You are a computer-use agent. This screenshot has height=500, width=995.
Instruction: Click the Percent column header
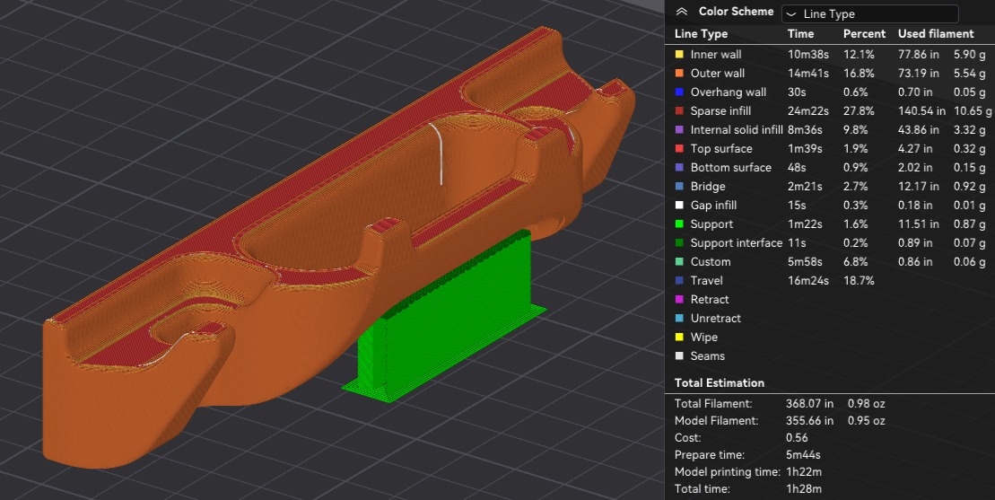864,33
